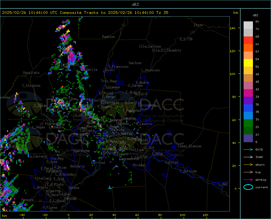Screen dimensions: 271x219
Task: Click the Mirador map label
Action: pyautogui.click(x=139, y=165)
